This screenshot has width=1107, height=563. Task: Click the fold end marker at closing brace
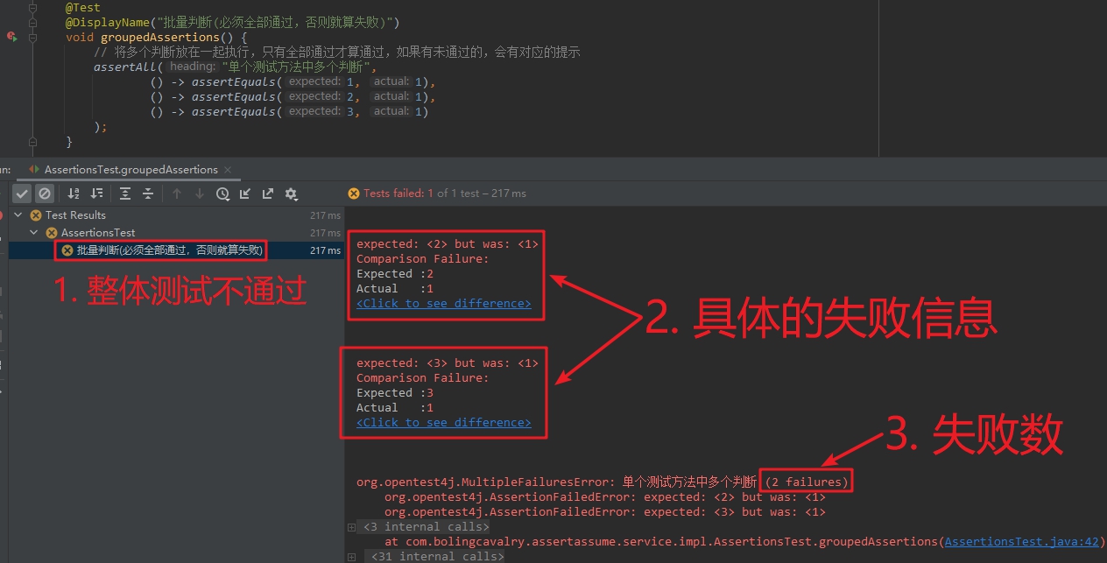[32, 141]
